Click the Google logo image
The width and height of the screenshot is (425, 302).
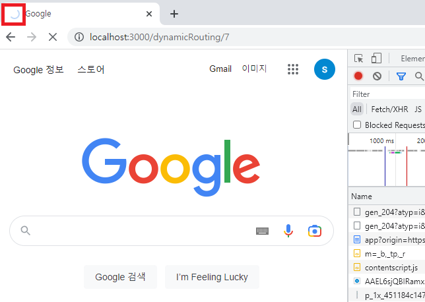[171, 167]
